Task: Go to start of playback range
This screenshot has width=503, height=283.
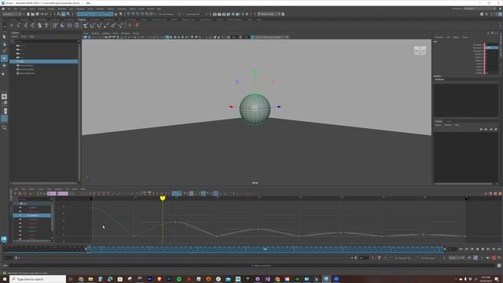Action: 461,249
